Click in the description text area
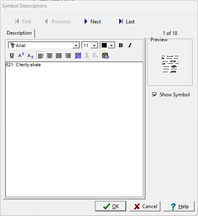The width and height of the screenshot is (198, 216). [x=74, y=129]
